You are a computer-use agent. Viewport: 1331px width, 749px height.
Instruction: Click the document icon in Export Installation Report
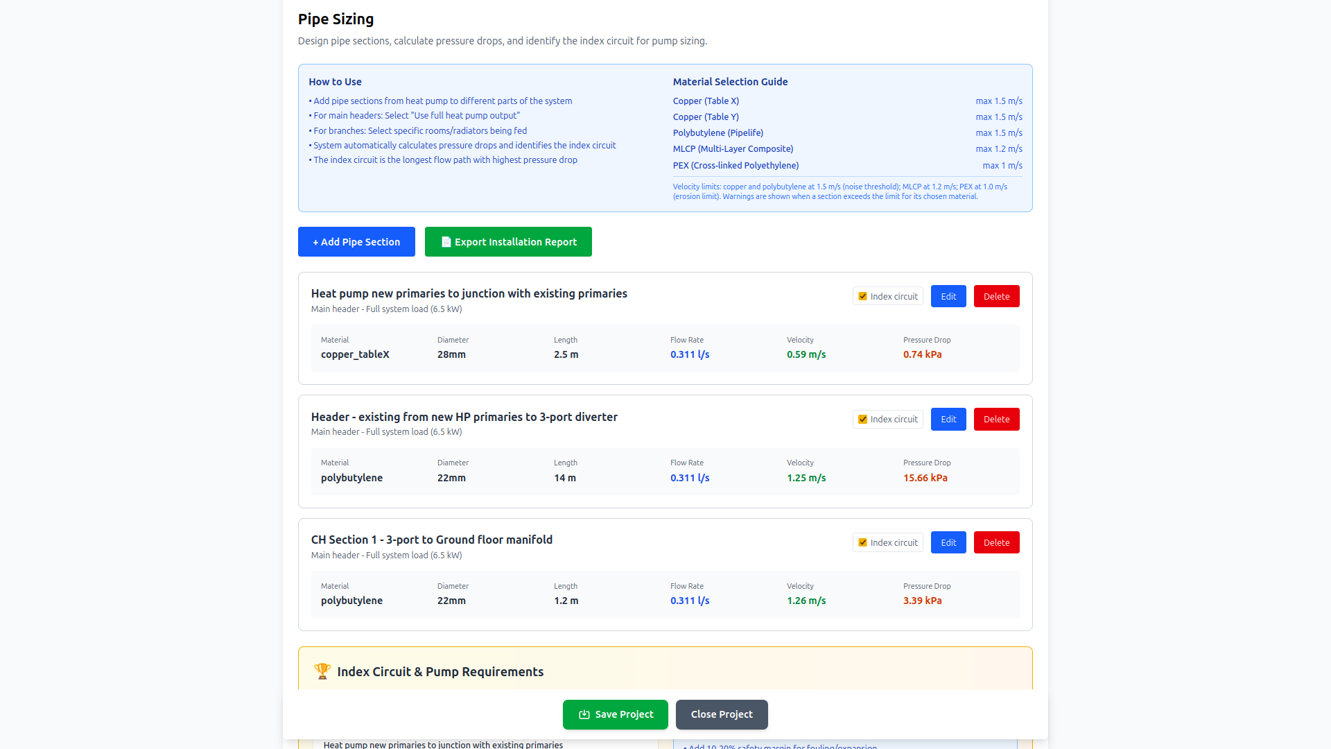446,242
